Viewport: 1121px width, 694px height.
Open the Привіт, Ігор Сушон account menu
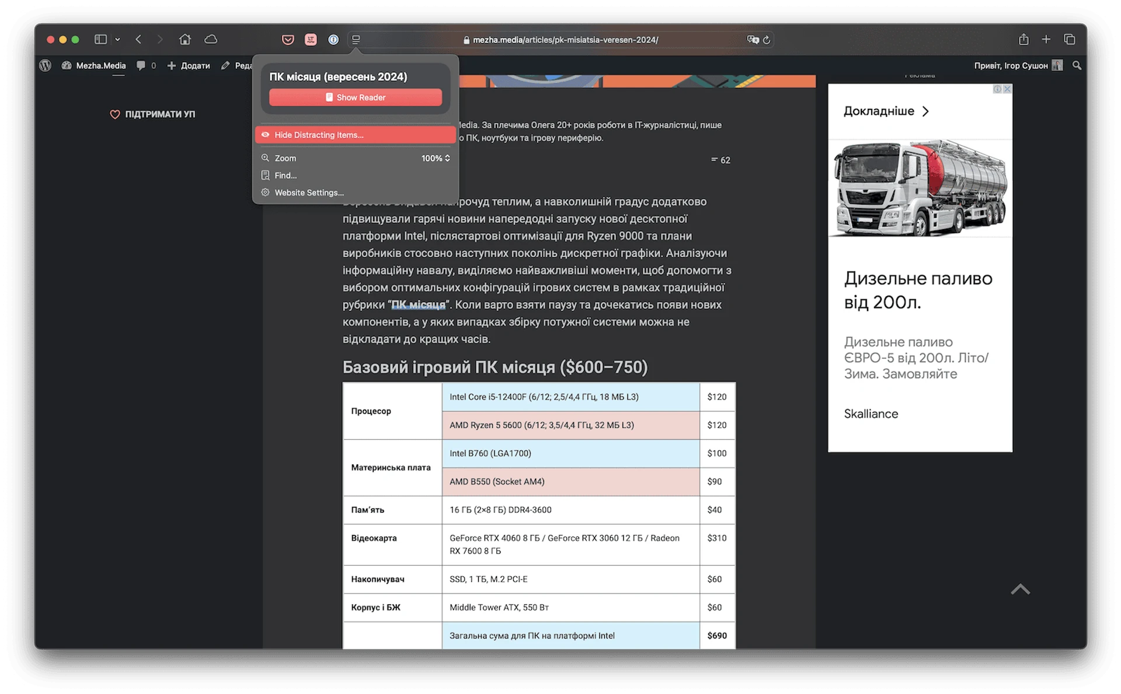click(1018, 65)
